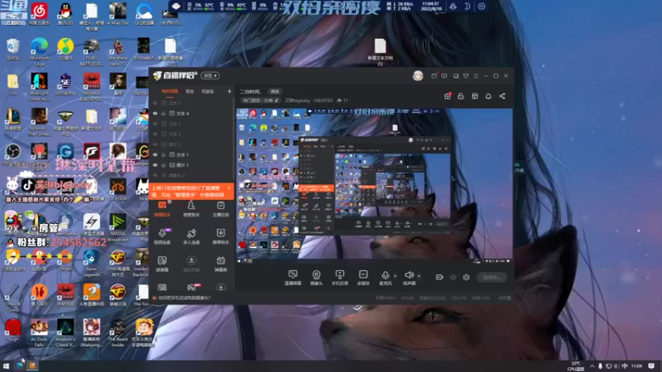
Task: Toggle the preview eye icon beside the gear
Action: point(453,277)
